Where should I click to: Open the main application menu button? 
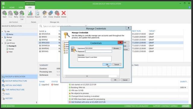(x=4, y=8)
